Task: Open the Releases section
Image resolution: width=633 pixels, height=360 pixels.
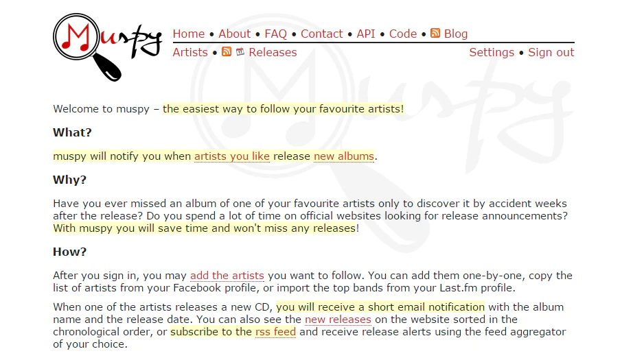Action: pyautogui.click(x=273, y=52)
